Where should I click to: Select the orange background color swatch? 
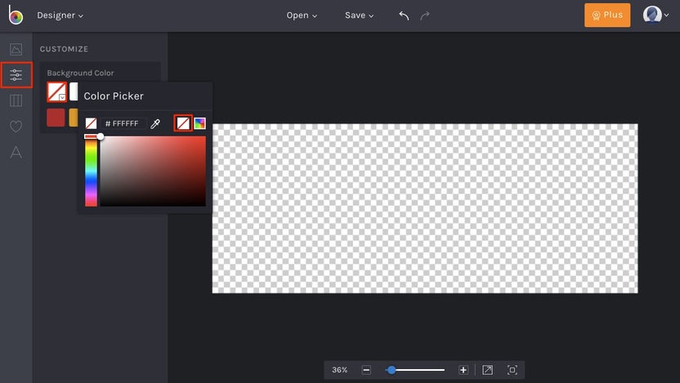click(74, 118)
